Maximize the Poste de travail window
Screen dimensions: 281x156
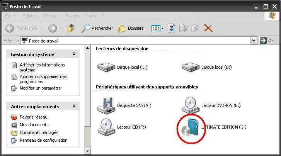[266, 7]
